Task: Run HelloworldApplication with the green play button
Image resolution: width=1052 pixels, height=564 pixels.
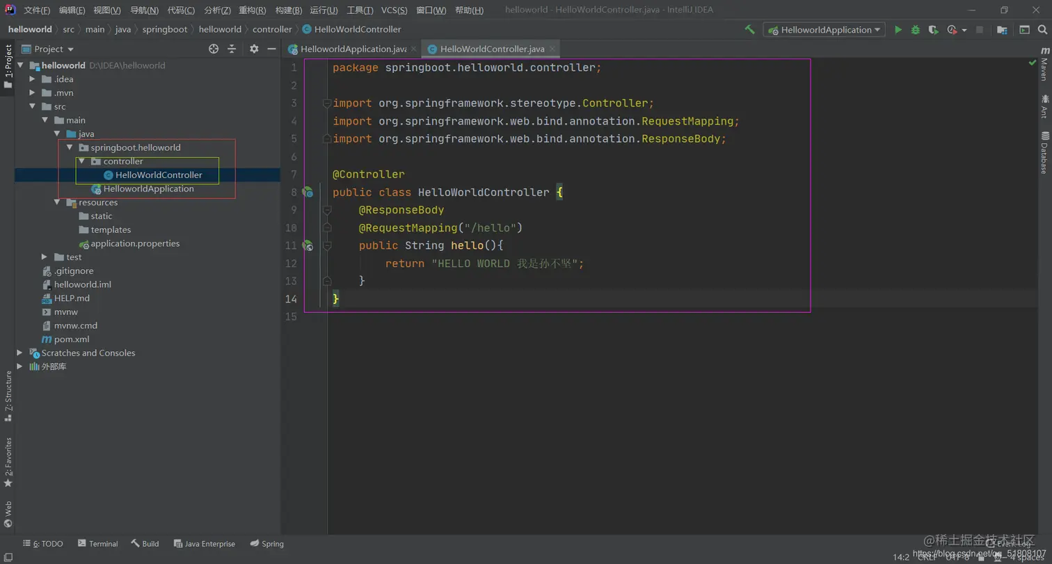Action: [898, 30]
